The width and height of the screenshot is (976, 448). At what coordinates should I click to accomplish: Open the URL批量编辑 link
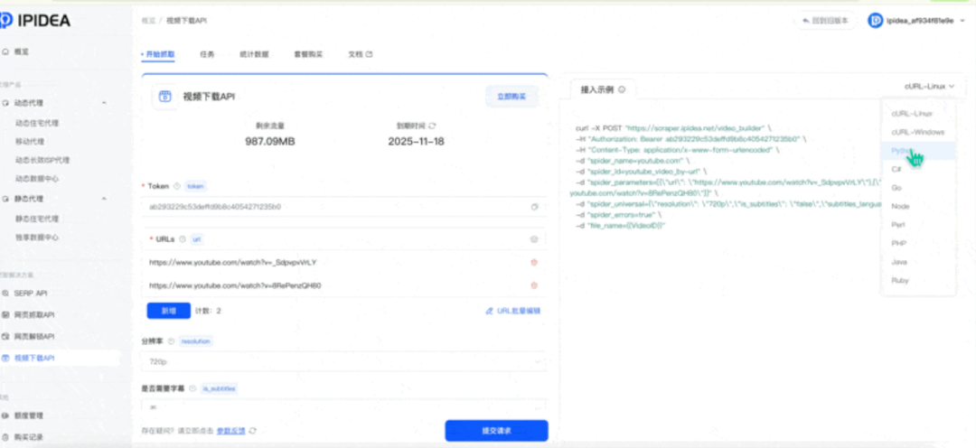coord(513,311)
